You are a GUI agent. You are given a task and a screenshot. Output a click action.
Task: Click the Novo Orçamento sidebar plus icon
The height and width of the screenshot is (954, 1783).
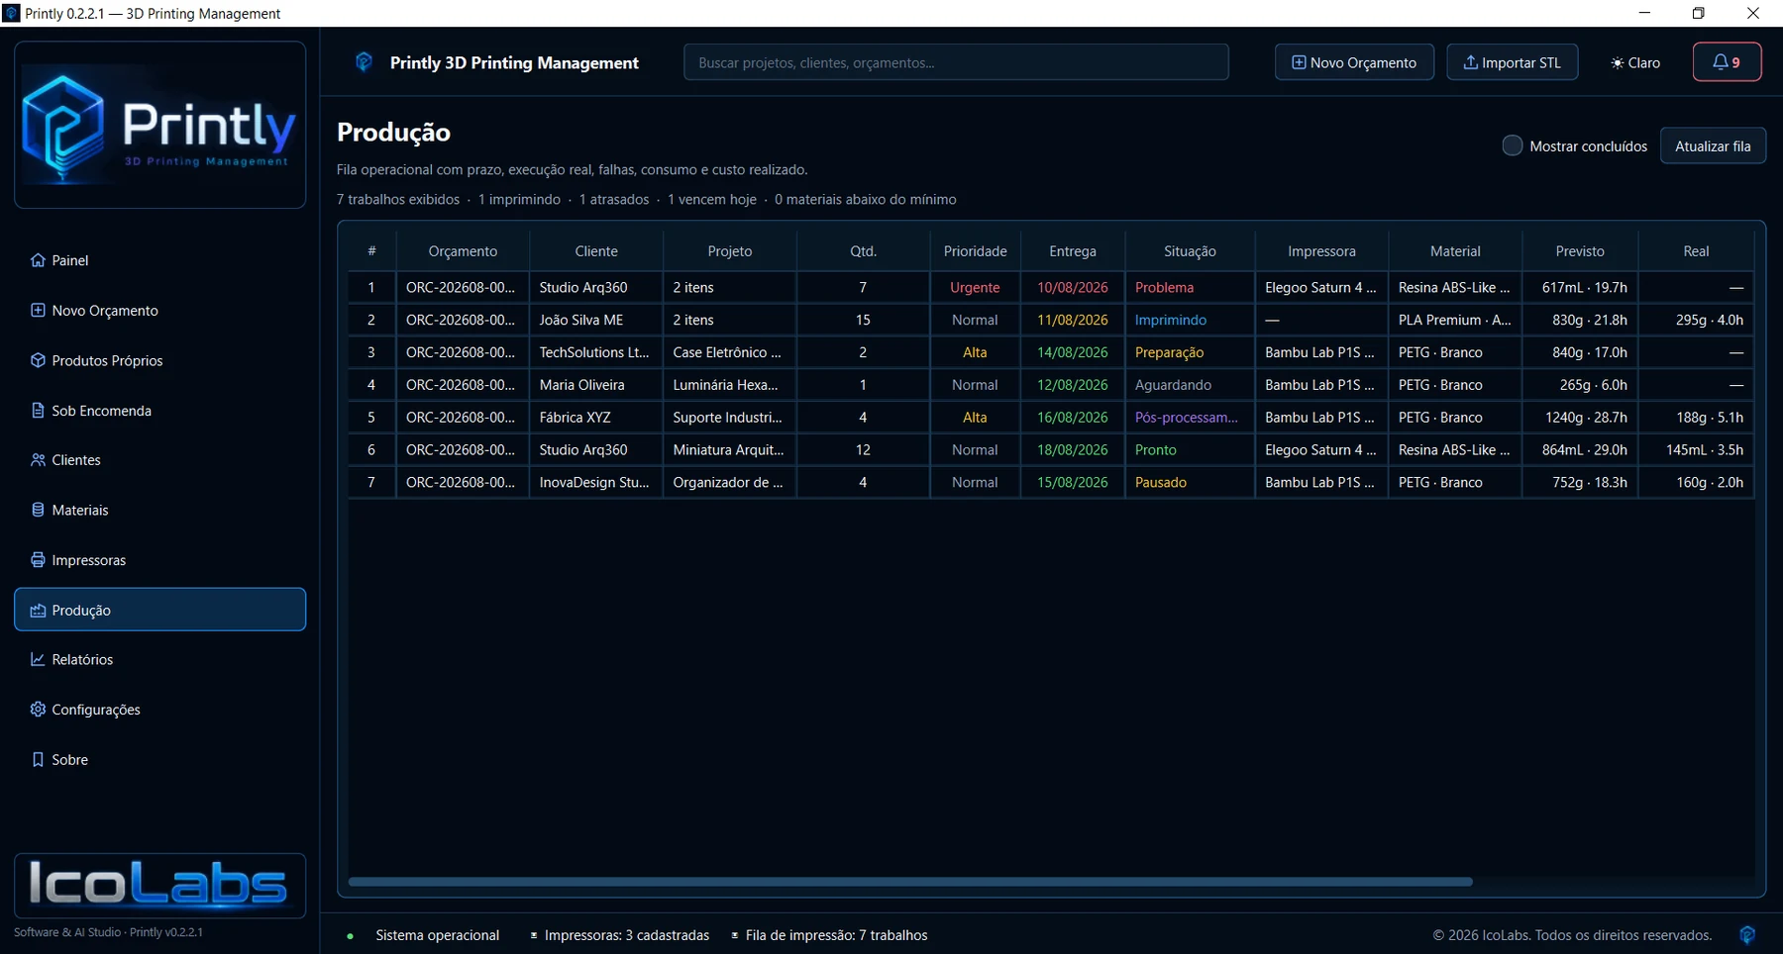pos(38,310)
